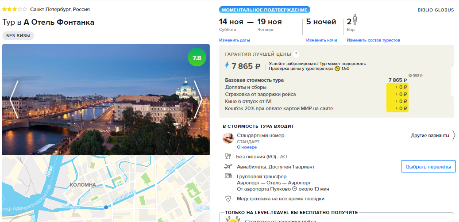Click 'Страховка от задержки рейса' price row
This screenshot has height=222, width=459.
pos(316,94)
